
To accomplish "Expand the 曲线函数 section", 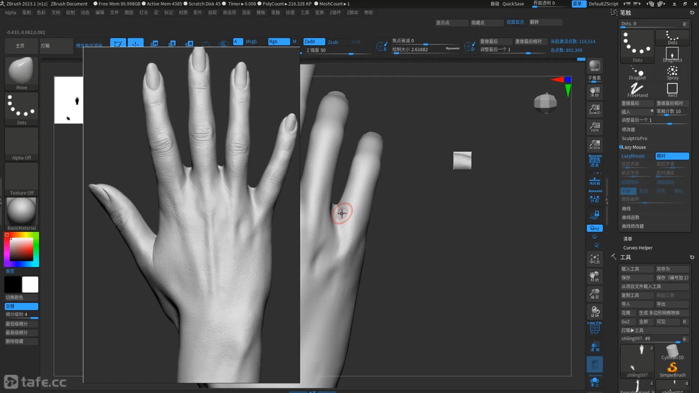I will point(631,217).
